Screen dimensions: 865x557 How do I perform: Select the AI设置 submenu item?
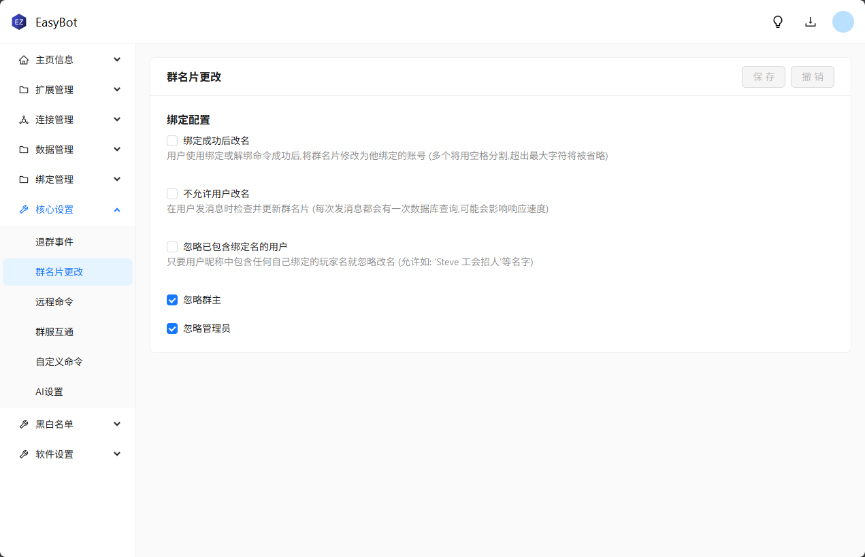(x=49, y=392)
